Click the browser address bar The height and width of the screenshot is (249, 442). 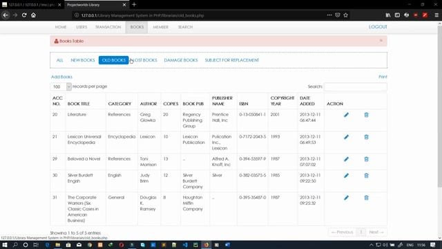[198, 15]
